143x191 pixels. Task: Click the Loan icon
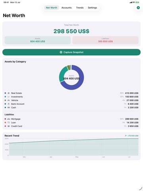(x=9, y=123)
